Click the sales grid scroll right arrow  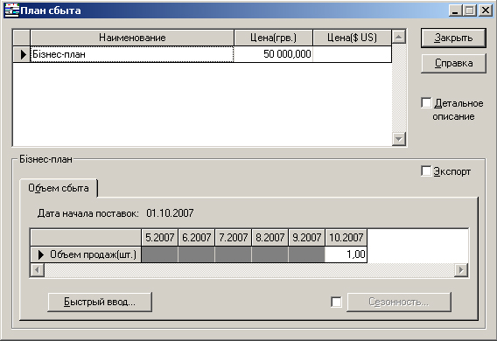pyautogui.click(x=461, y=270)
